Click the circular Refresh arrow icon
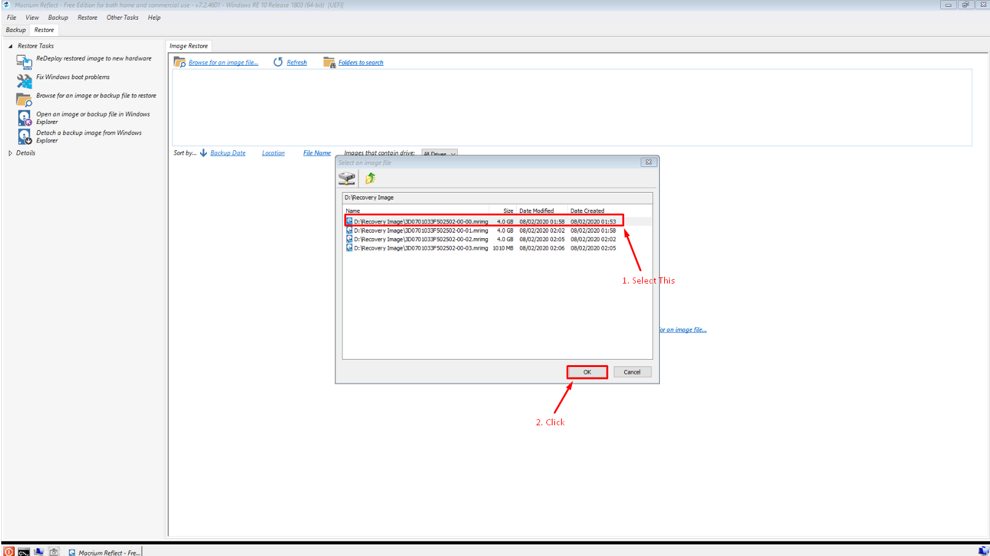Screen dimensions: 990x556 (278, 62)
